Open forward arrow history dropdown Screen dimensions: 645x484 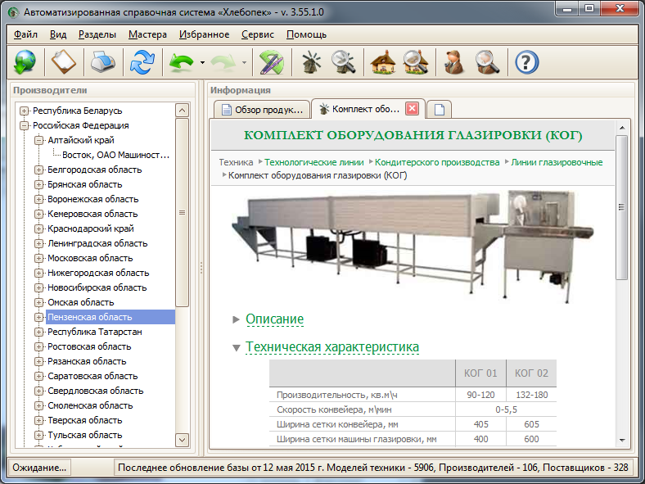pos(245,62)
